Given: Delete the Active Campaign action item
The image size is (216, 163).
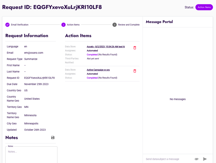Looking at the screenshot, I should pos(135,71).
